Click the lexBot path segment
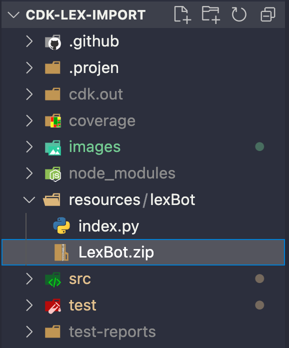 172,199
